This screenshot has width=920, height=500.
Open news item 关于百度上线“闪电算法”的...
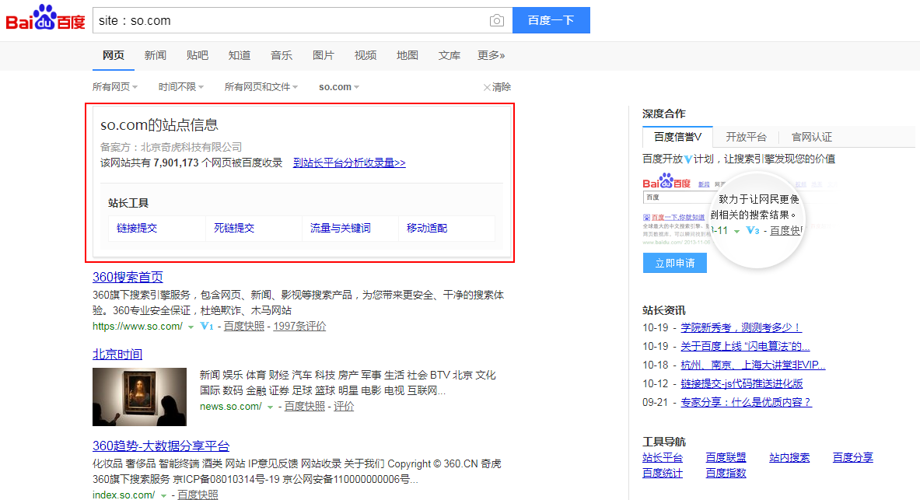click(745, 346)
